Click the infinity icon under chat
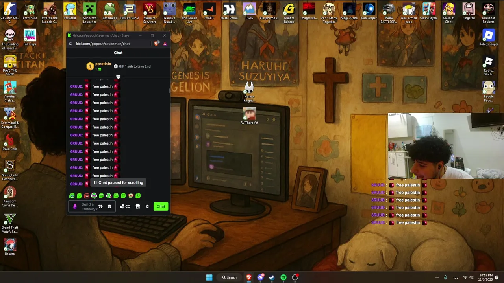The height and width of the screenshot is (283, 504). coord(128,206)
